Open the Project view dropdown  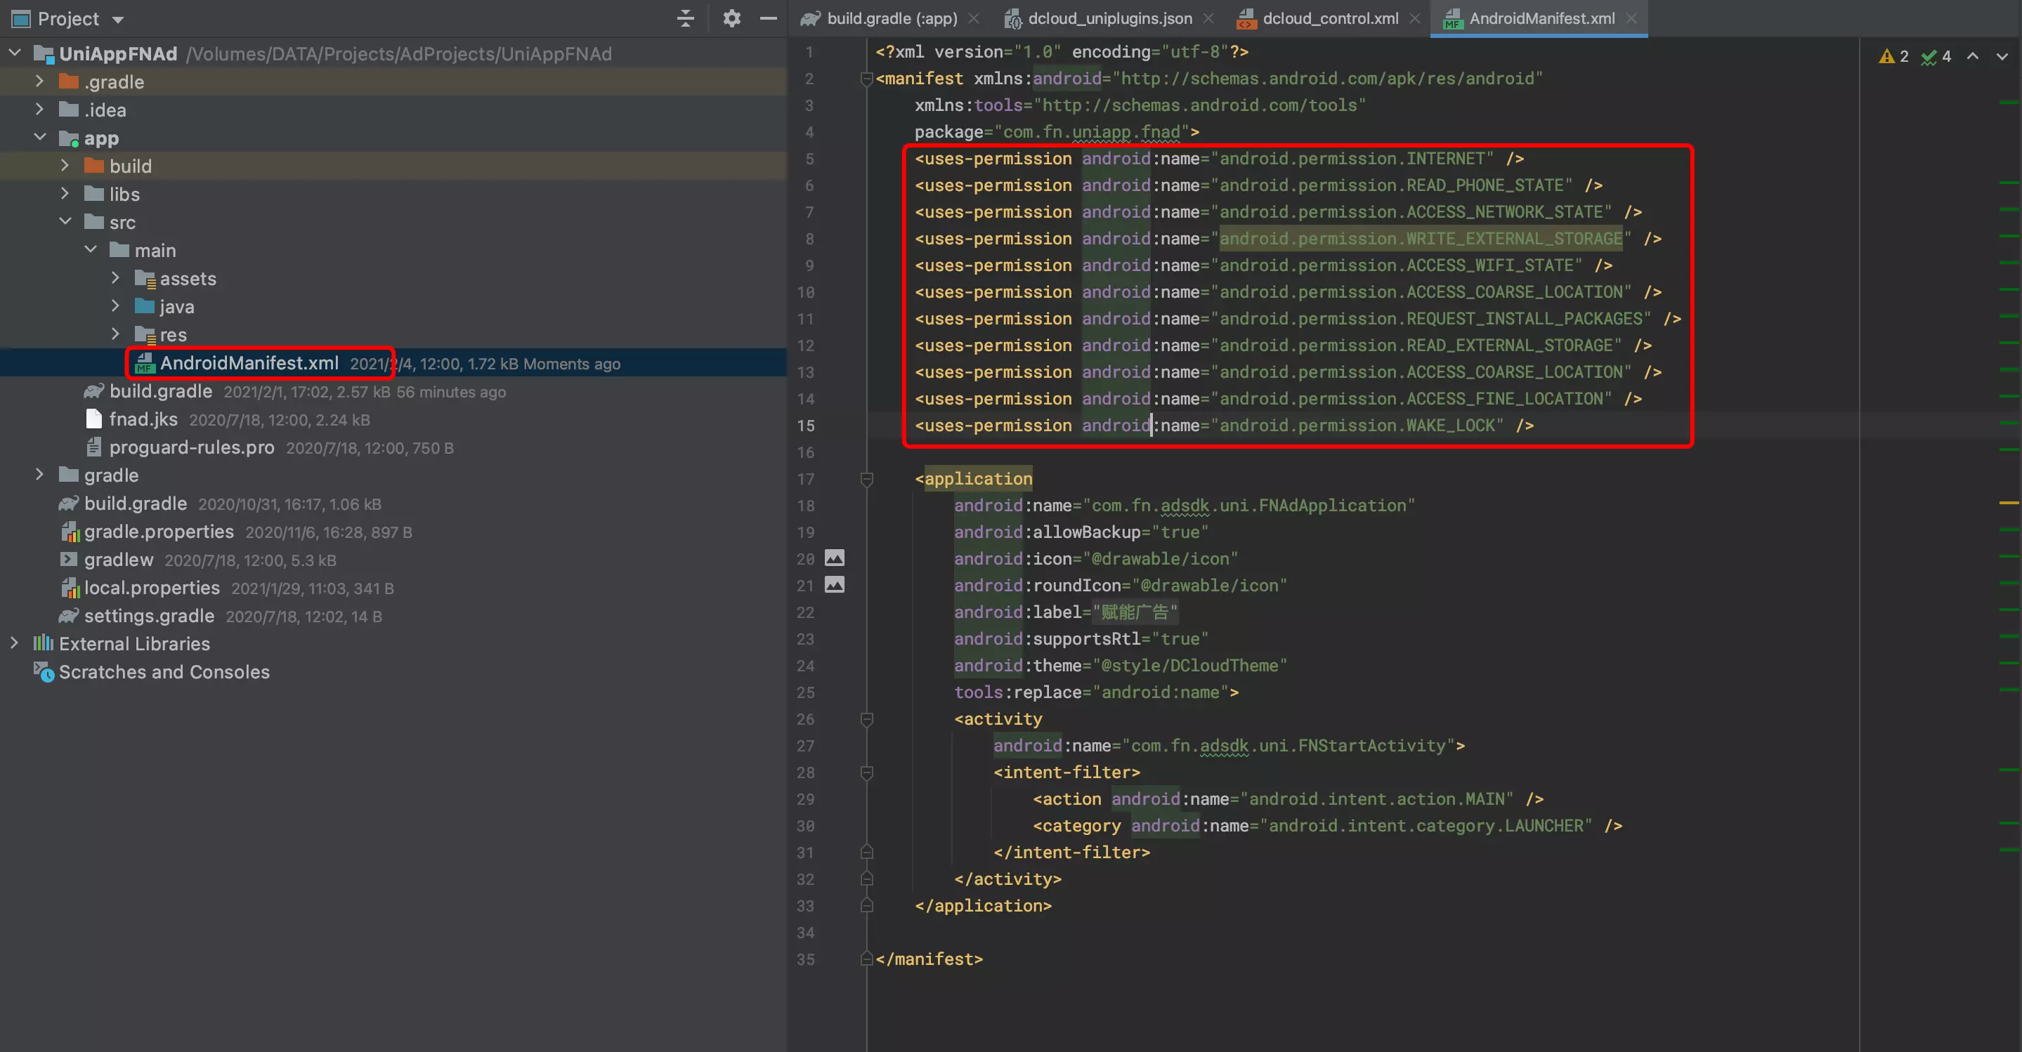coord(119,20)
